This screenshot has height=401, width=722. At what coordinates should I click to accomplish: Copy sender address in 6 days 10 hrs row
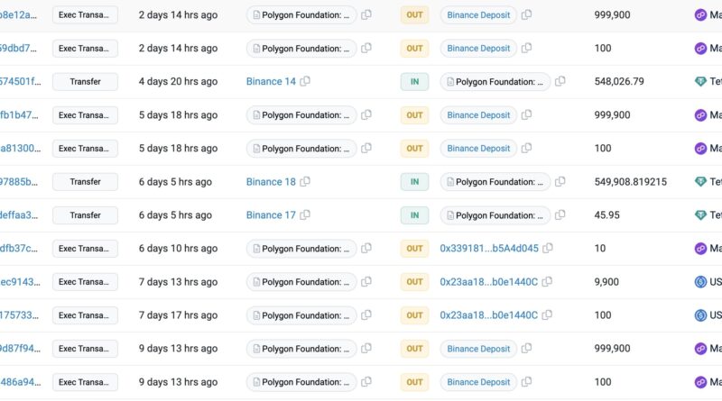click(366, 249)
